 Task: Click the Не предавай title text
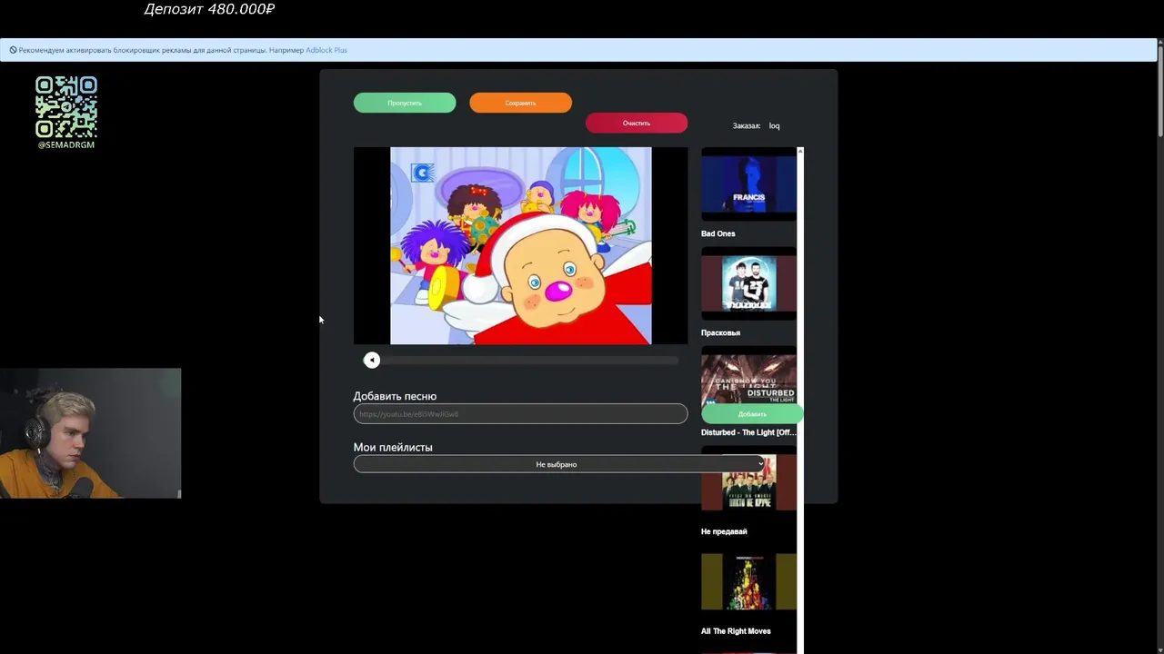(x=724, y=531)
